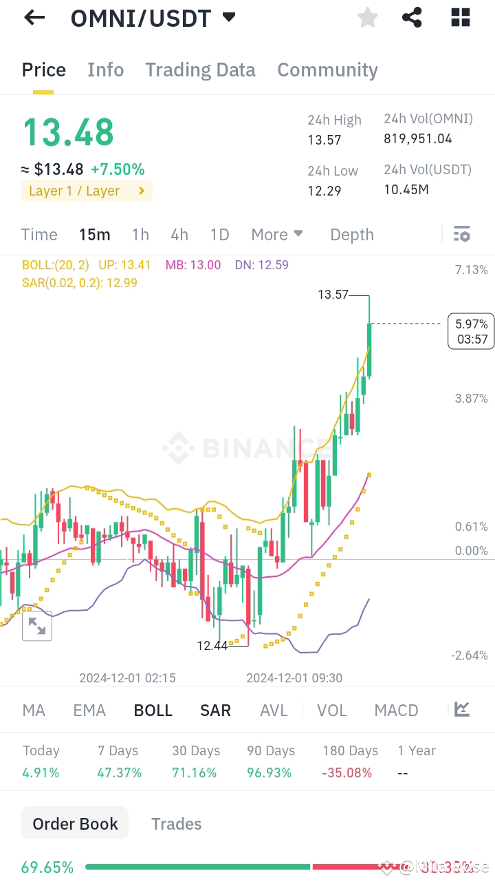Viewport: 495px width, 882px height.
Task: Open the OMNI/USDT pair dropdown arrow
Action: click(x=229, y=17)
